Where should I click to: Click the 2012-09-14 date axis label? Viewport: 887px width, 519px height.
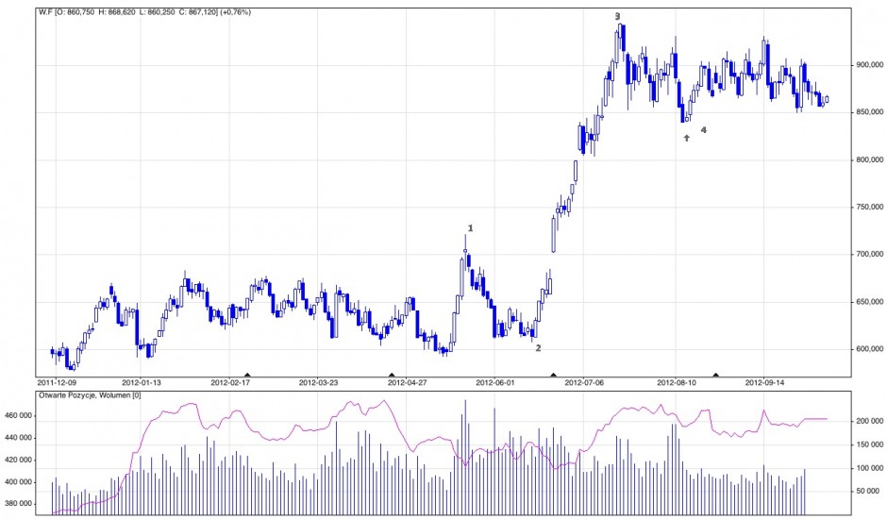click(x=764, y=383)
